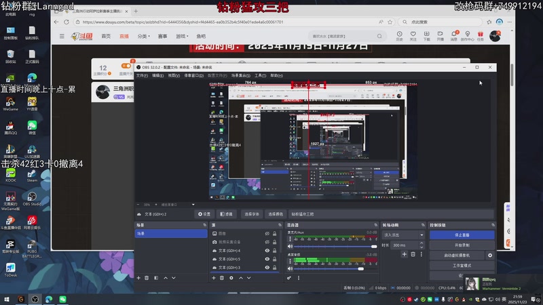Click browser refresh button
The width and height of the screenshot is (543, 305).
67,22
